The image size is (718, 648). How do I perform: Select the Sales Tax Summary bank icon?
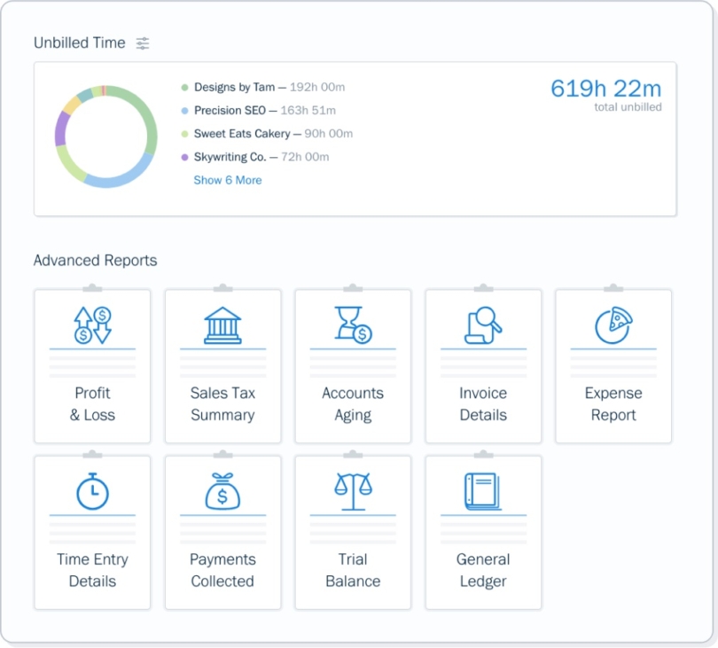point(222,326)
